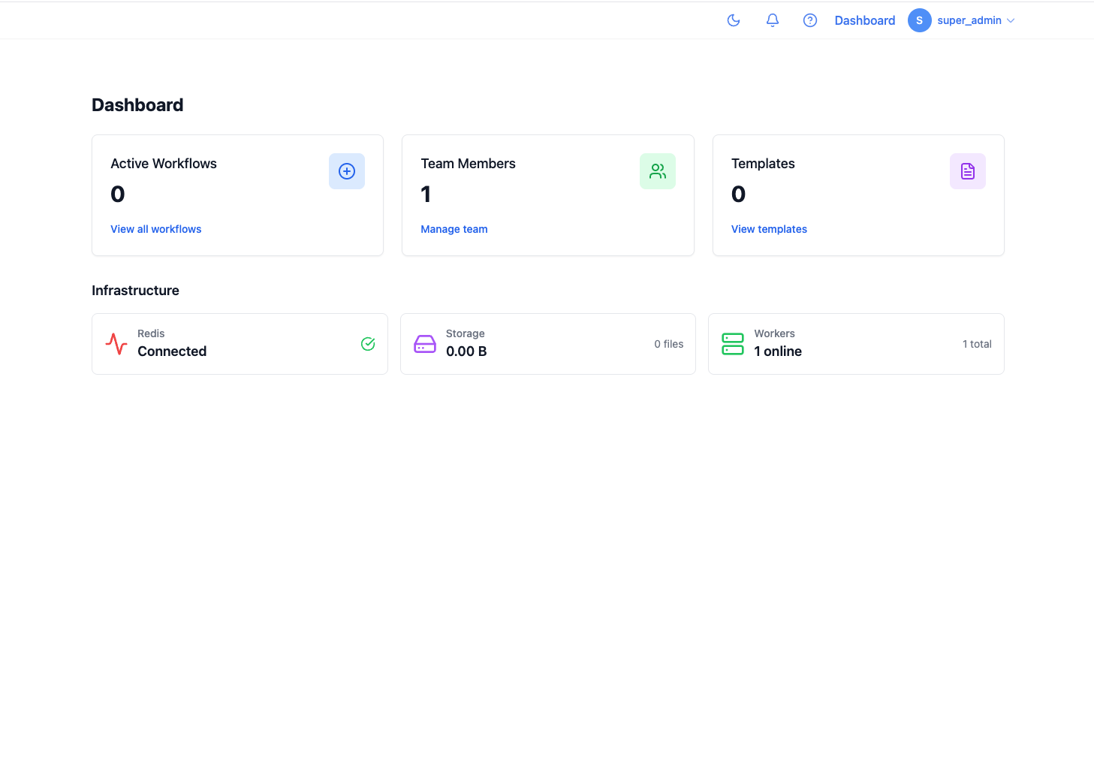Click the 1 total label on Workers card
Viewport: 1094px width, 760px height.
[x=977, y=343]
